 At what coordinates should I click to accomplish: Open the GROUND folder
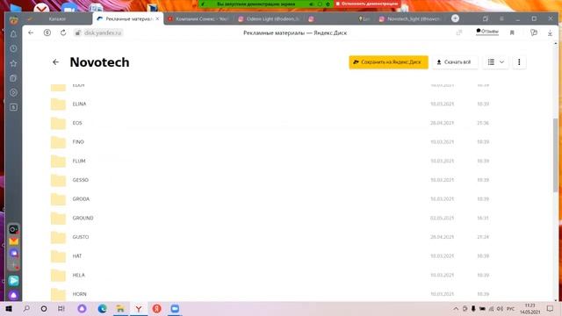[x=83, y=218]
